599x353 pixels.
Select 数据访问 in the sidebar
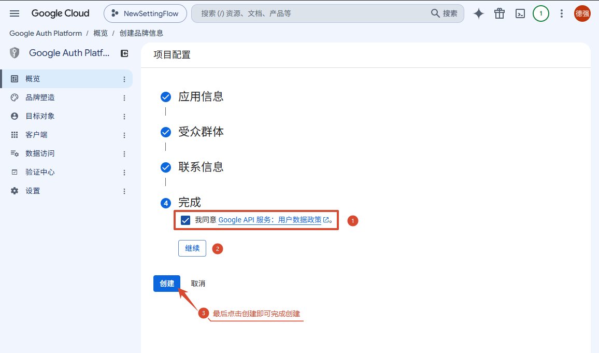[x=66, y=153]
